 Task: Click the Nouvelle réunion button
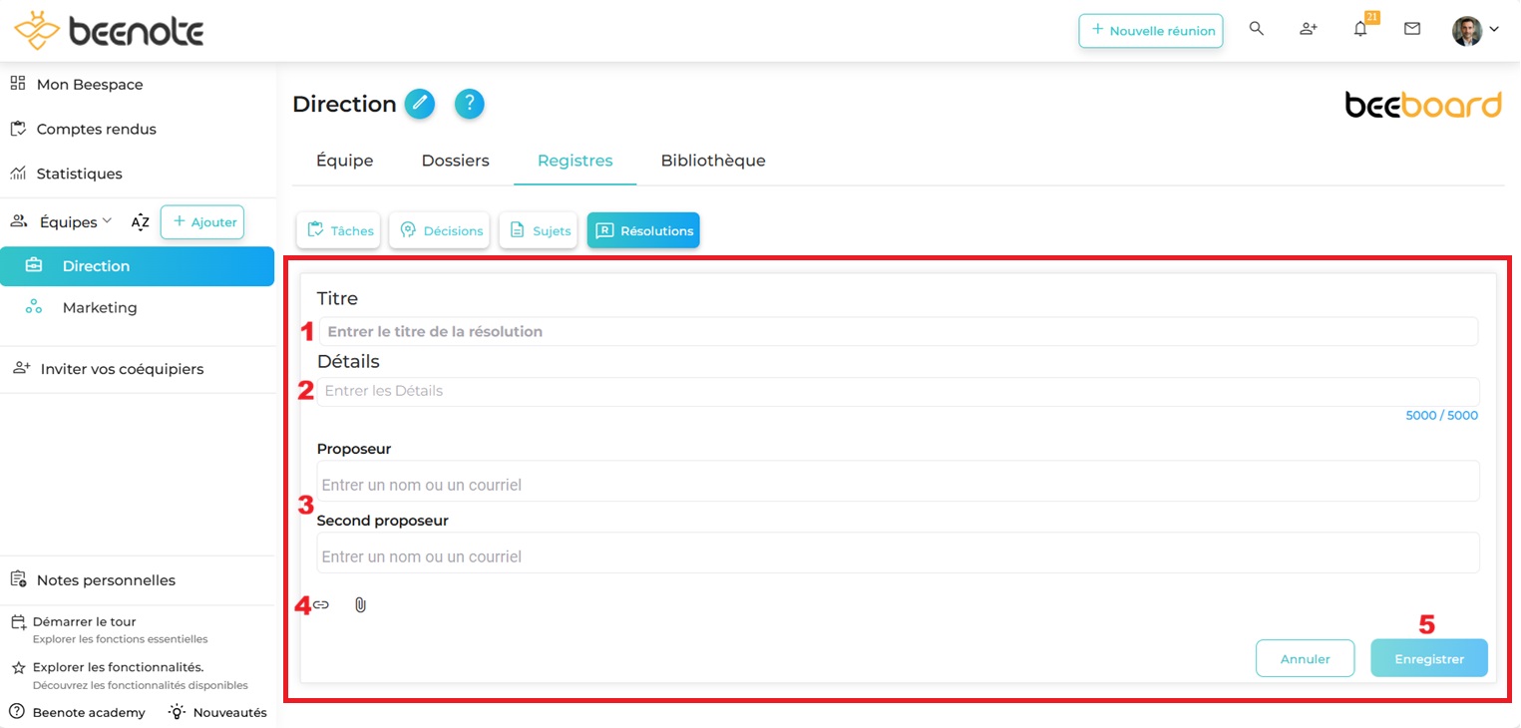tap(1151, 30)
